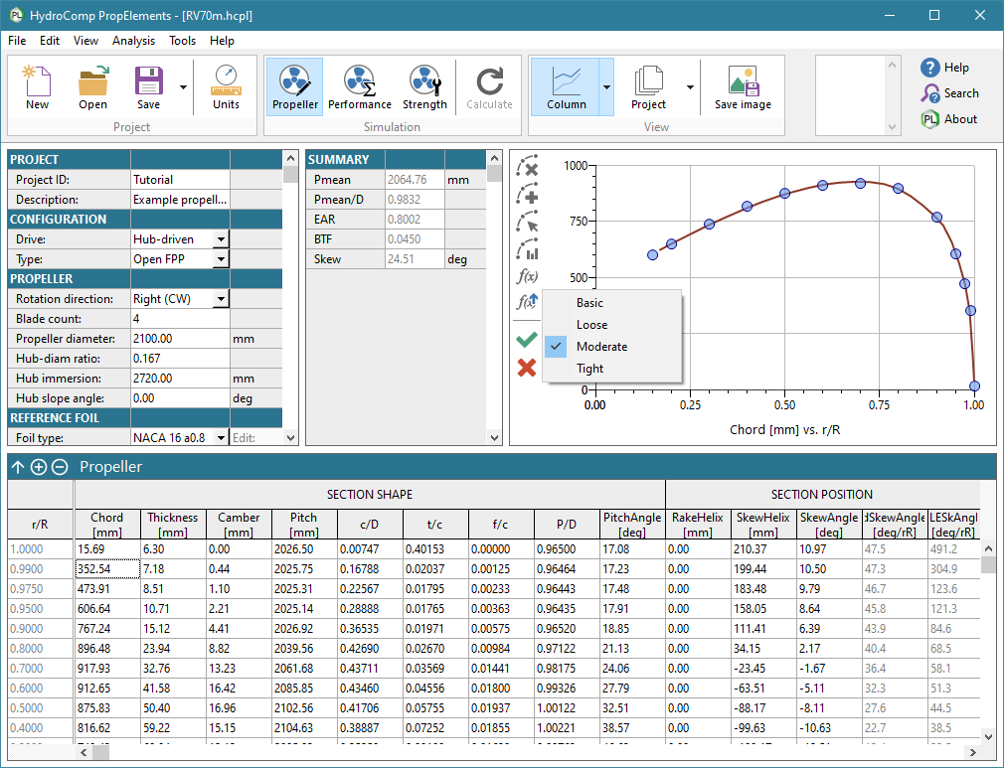The image size is (1004, 768).
Task: Open the Tools menu
Action: click(183, 41)
